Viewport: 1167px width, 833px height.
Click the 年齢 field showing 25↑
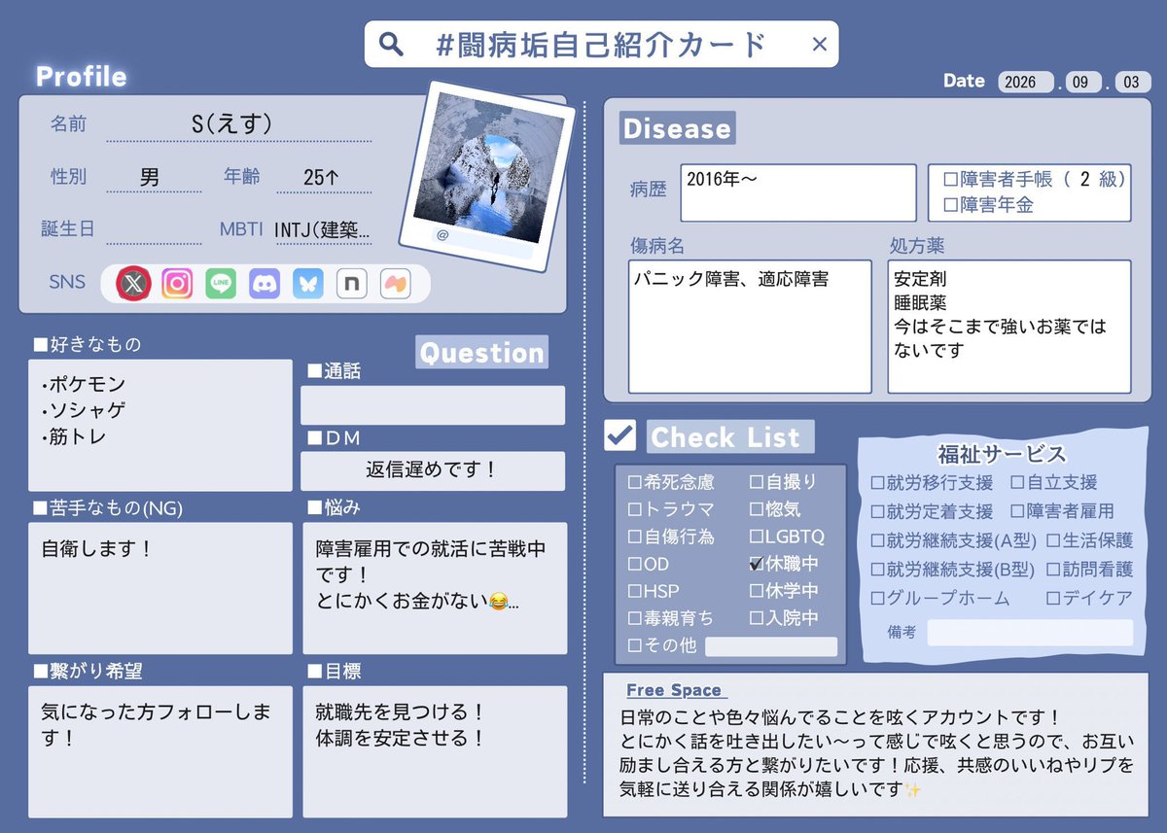tap(323, 177)
